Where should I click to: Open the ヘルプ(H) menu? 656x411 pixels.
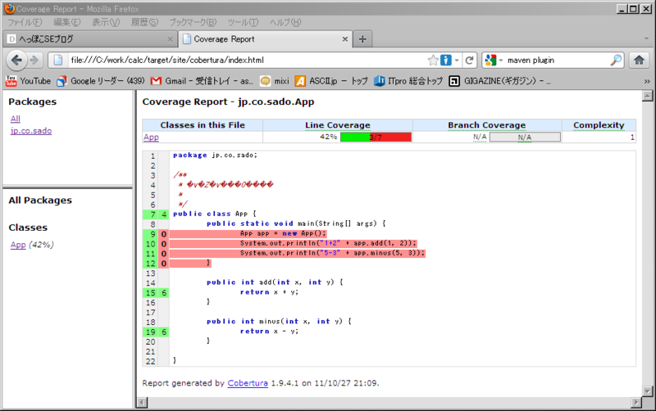[x=285, y=22]
